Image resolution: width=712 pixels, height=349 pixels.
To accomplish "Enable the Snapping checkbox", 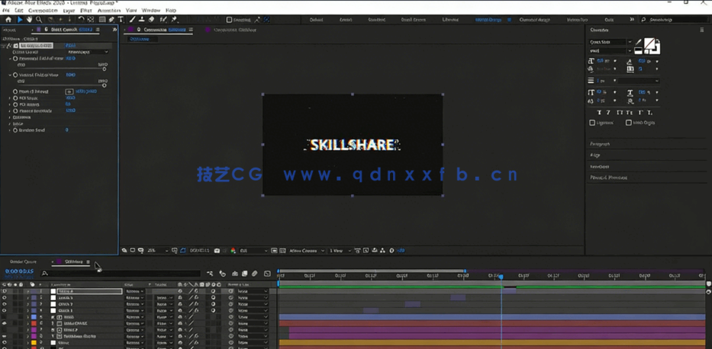I will (230, 20).
